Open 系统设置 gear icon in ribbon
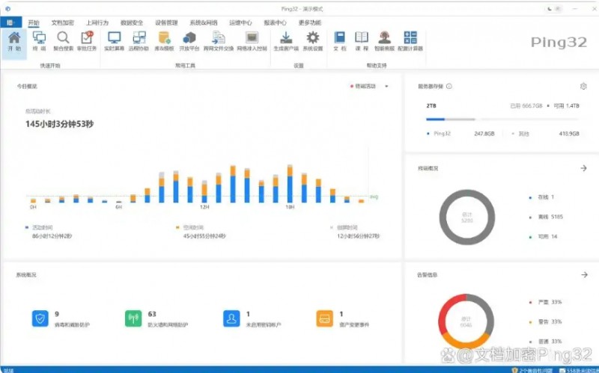This screenshot has width=599, height=373. coord(313,40)
